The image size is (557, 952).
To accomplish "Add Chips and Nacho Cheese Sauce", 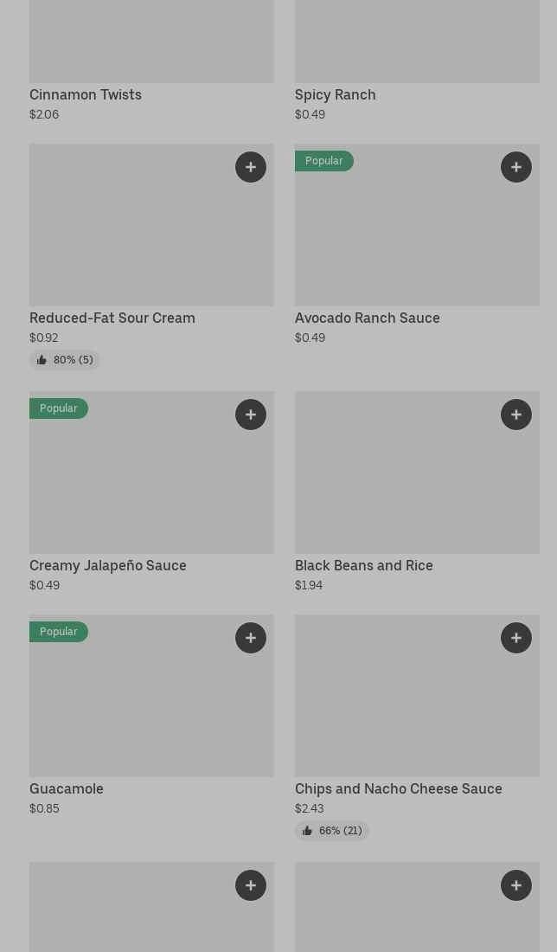I will coord(516,638).
